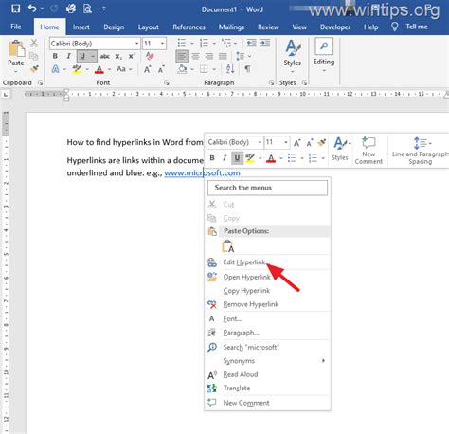
Task: Toggle left alignment in the Paragraph group
Action: [x=182, y=57]
